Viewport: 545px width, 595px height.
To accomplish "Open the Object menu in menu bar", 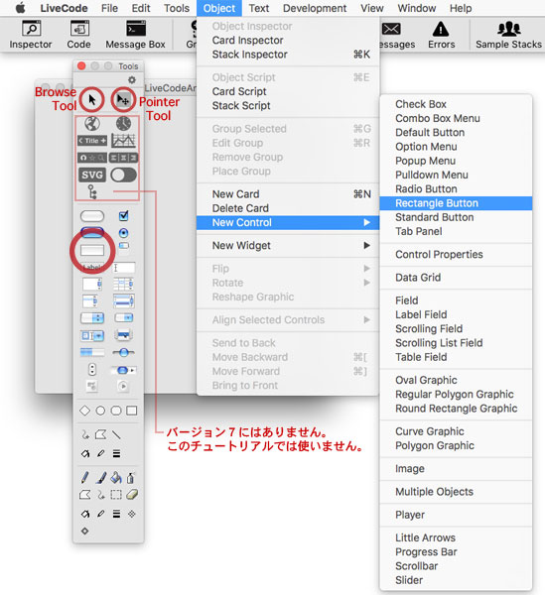I will [x=219, y=8].
